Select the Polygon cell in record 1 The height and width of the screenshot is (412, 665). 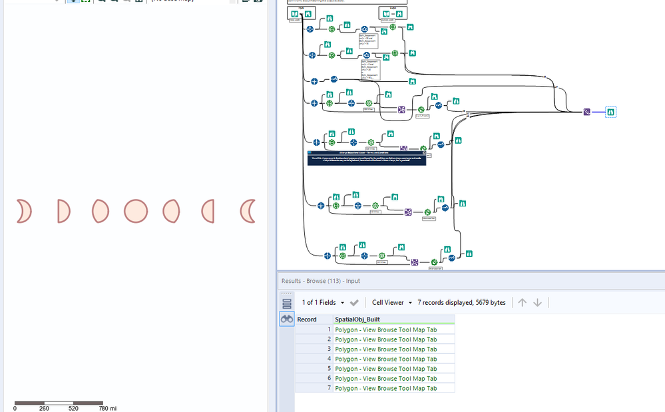[x=393, y=329]
